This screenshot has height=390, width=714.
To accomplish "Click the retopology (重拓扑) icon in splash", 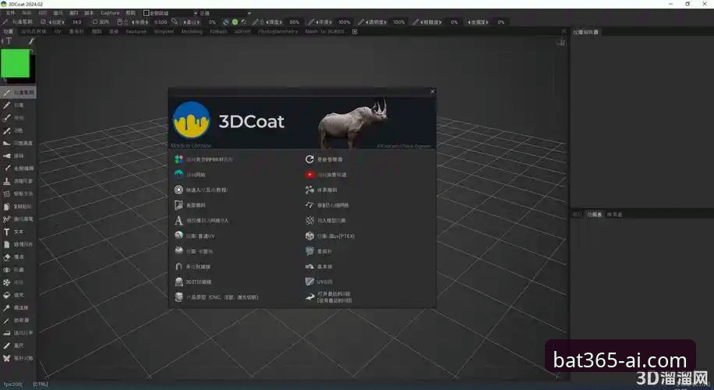I will click(309, 251).
